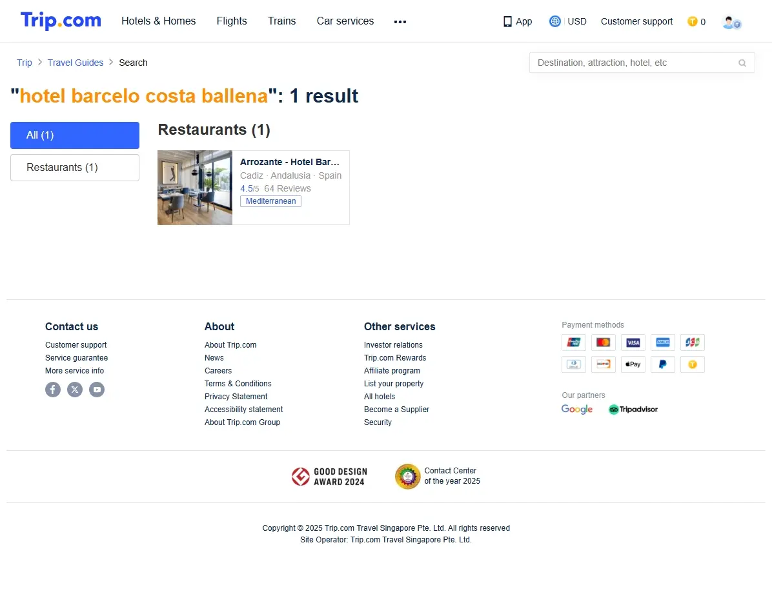Click the UnionPay payment icon
The image size is (772, 594).
(574, 342)
